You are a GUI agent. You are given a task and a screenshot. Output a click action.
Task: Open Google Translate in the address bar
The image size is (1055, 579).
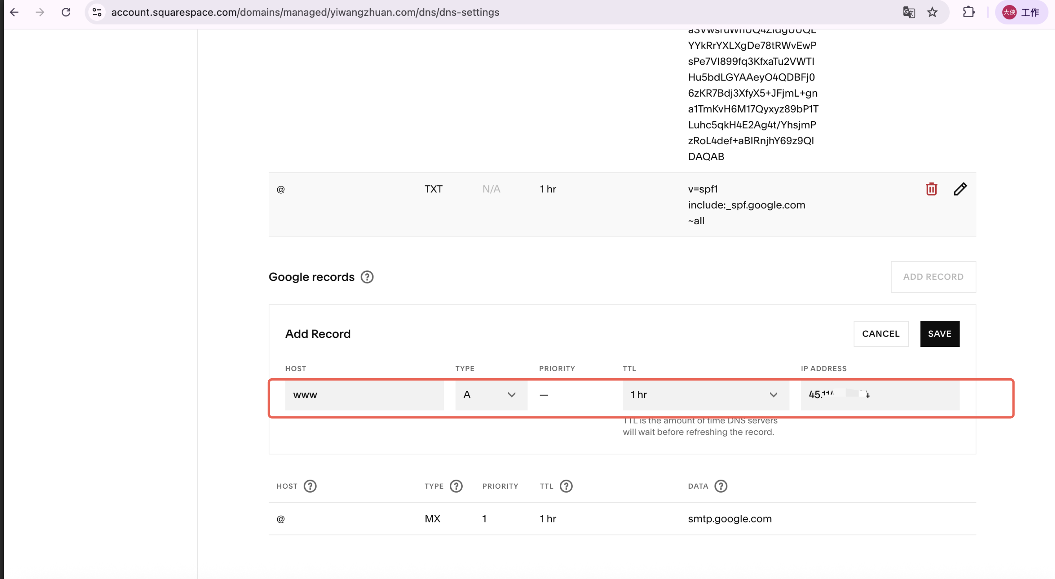pos(909,12)
